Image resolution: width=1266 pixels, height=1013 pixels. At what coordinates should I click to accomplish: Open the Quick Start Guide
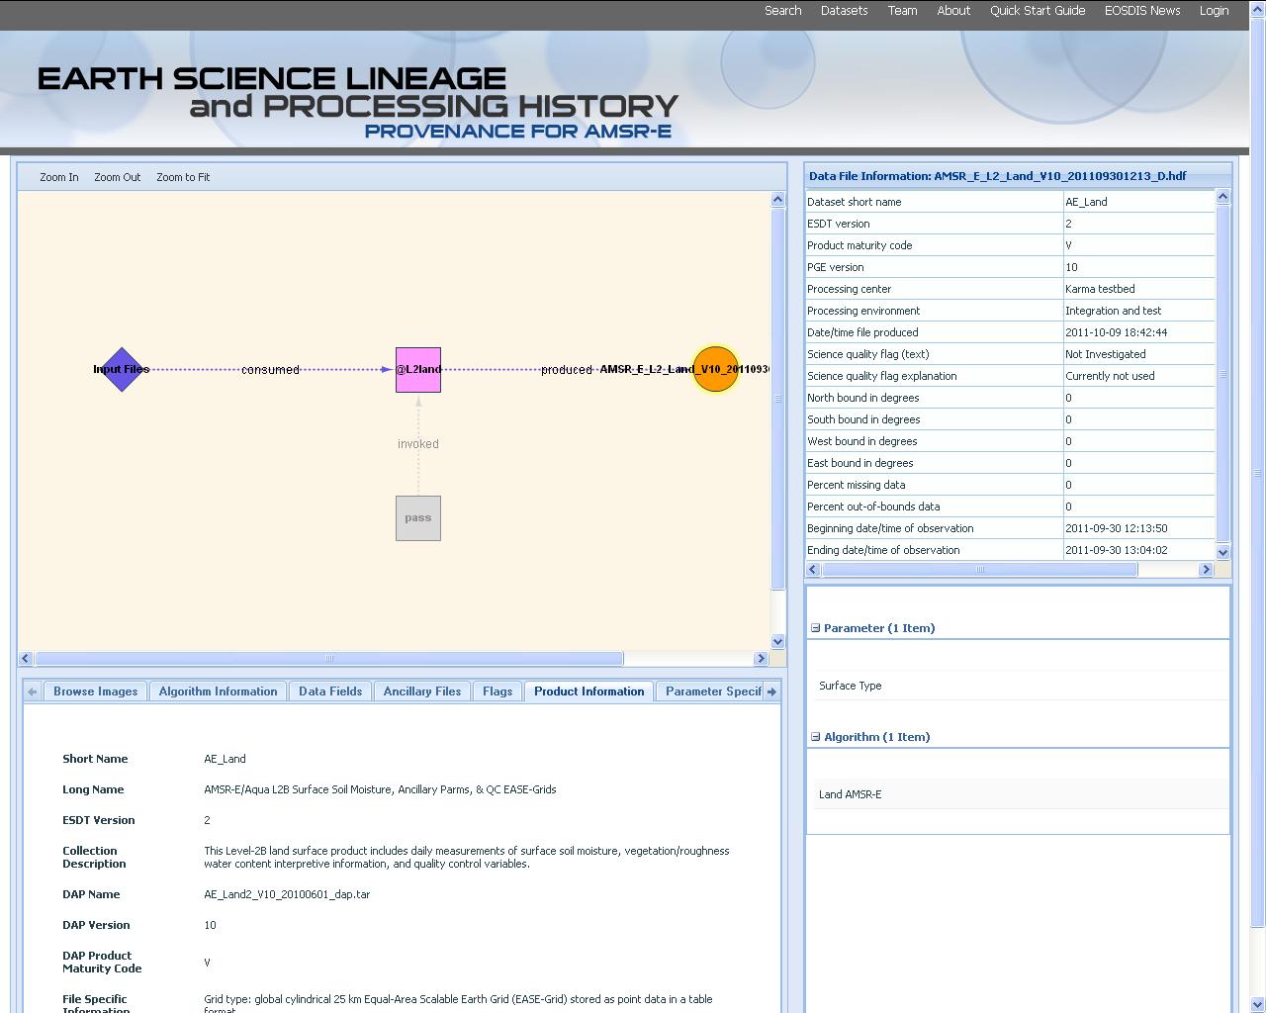click(x=1038, y=11)
